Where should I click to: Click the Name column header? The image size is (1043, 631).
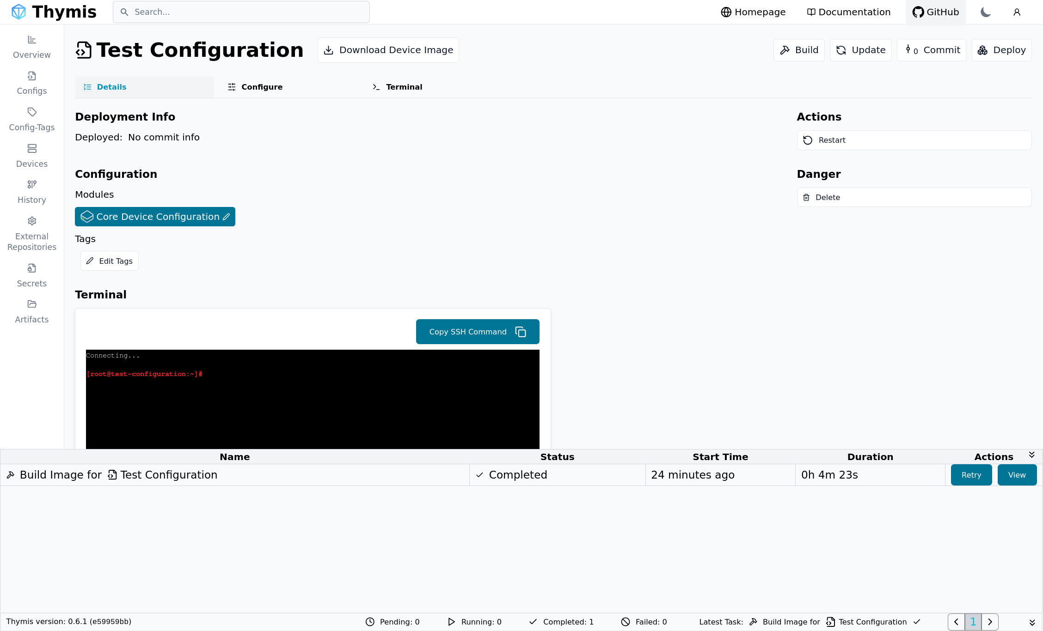pos(235,457)
